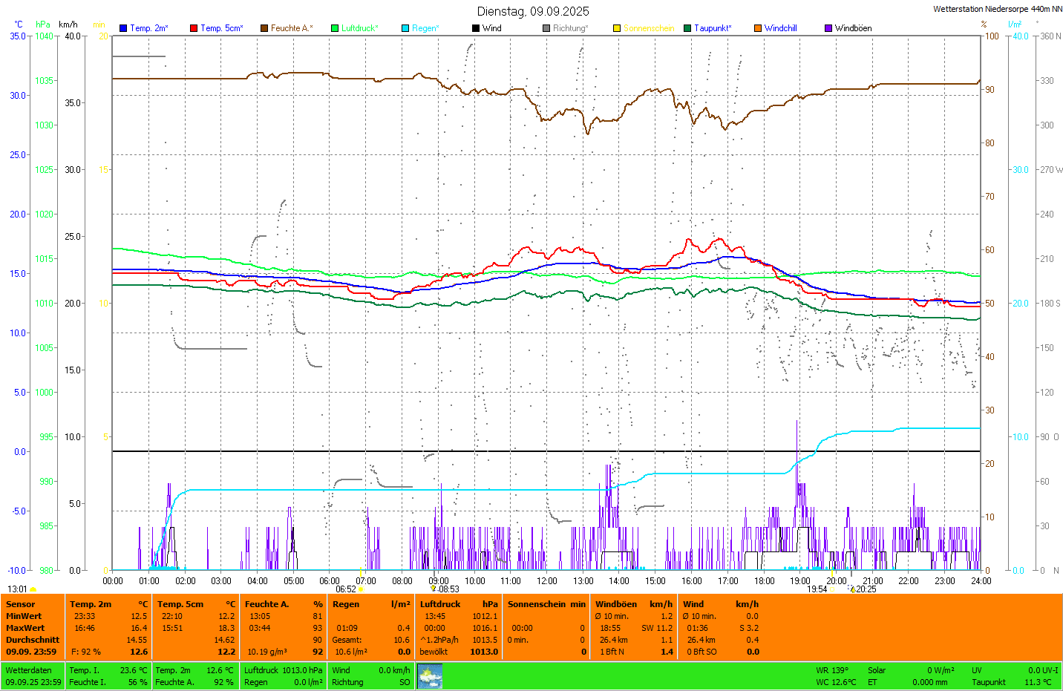The image size is (1063, 691).
Task: Click the cloudy weather icon in status bar
Action: (430, 676)
